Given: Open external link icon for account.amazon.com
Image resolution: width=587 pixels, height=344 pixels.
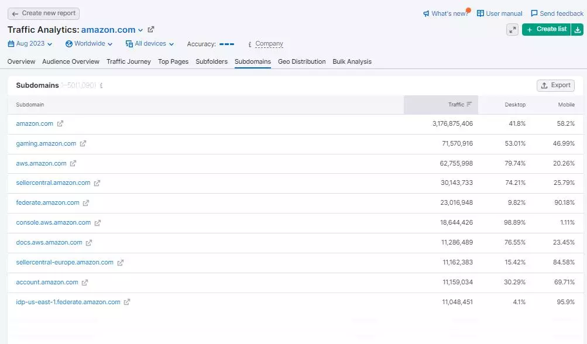Looking at the screenshot, I should (x=85, y=282).
